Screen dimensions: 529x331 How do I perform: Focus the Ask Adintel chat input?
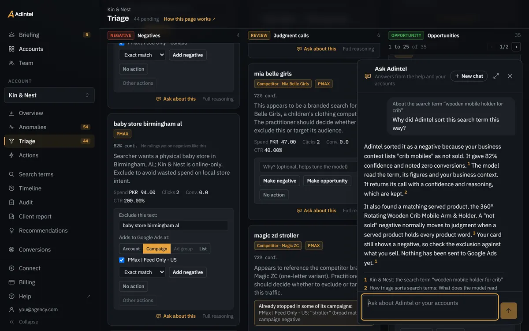click(430, 307)
